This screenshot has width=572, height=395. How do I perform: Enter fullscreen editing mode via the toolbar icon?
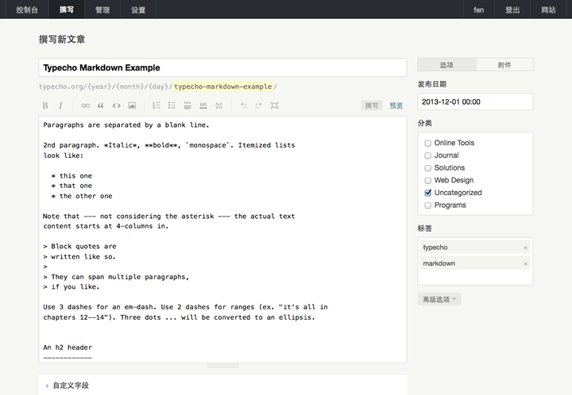tap(275, 105)
